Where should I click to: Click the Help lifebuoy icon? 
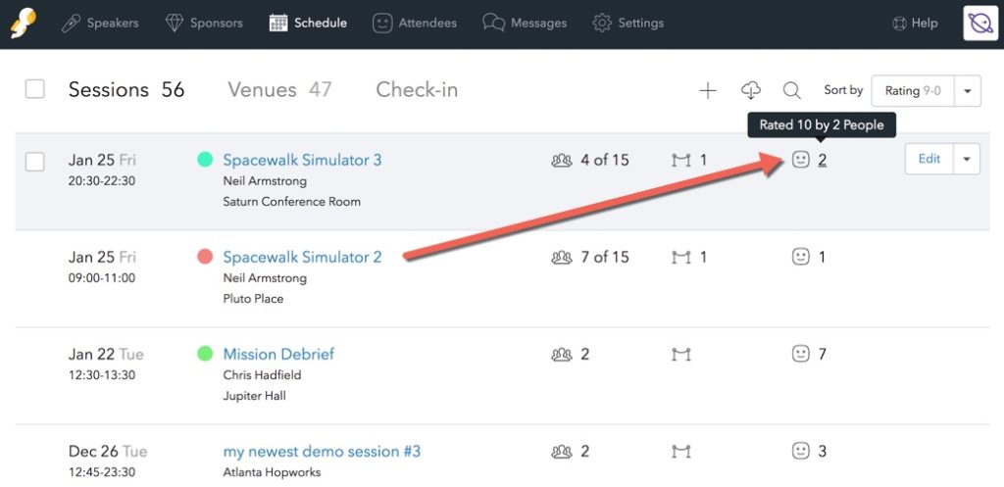tap(899, 24)
